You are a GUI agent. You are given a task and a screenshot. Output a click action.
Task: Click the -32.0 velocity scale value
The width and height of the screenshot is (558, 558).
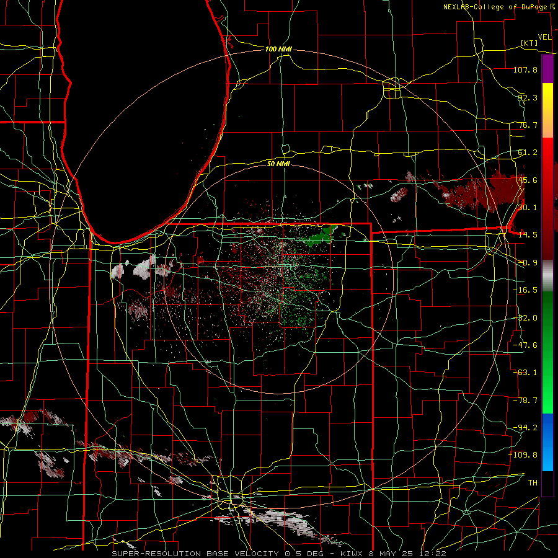(x=525, y=318)
